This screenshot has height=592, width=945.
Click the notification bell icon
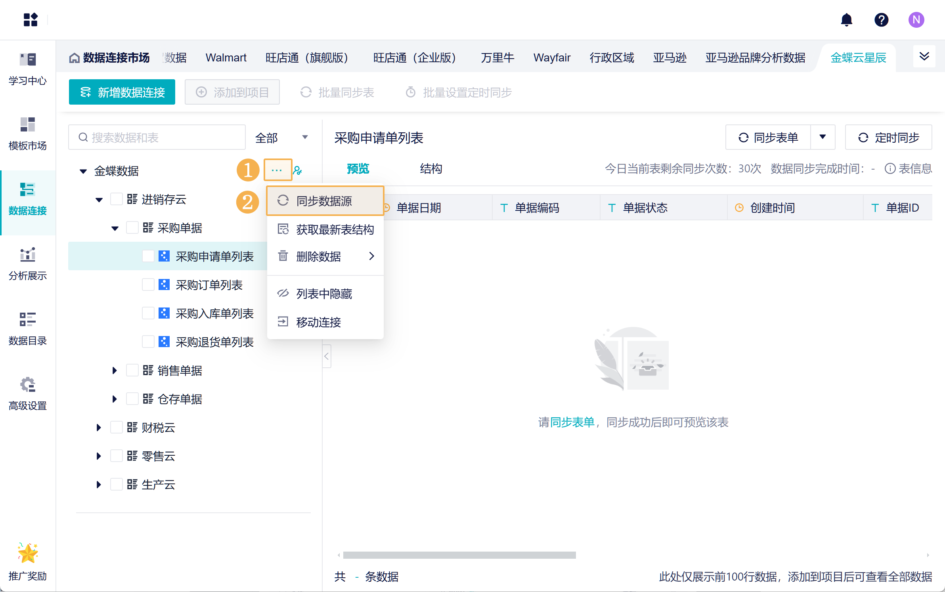(846, 20)
